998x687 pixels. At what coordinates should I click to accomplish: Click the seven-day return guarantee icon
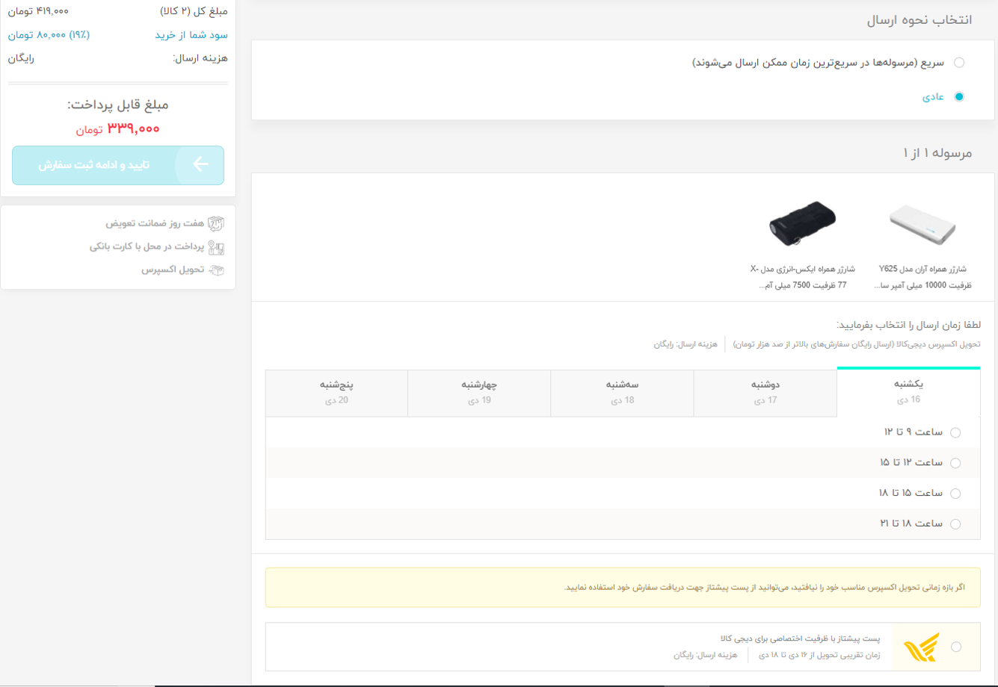pyautogui.click(x=215, y=223)
